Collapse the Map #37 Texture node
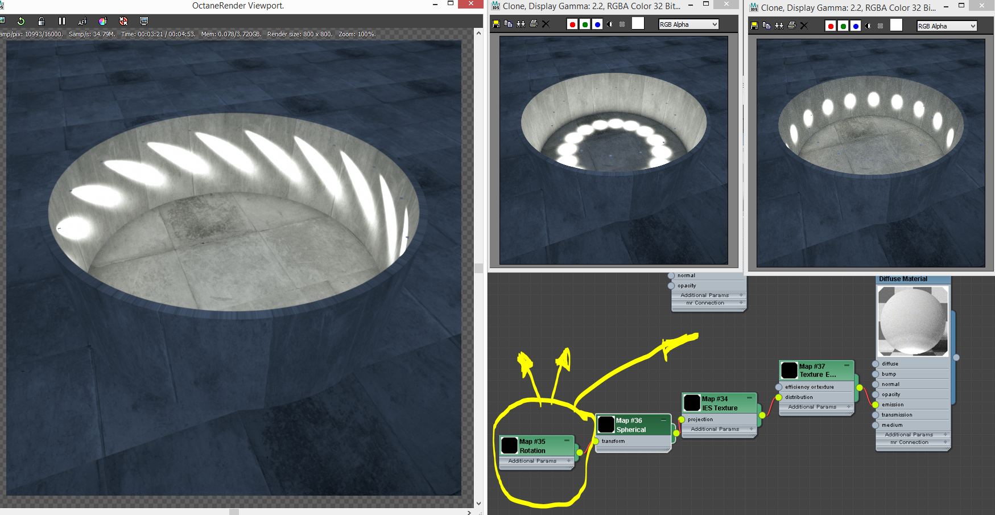This screenshot has width=995, height=515. (847, 365)
